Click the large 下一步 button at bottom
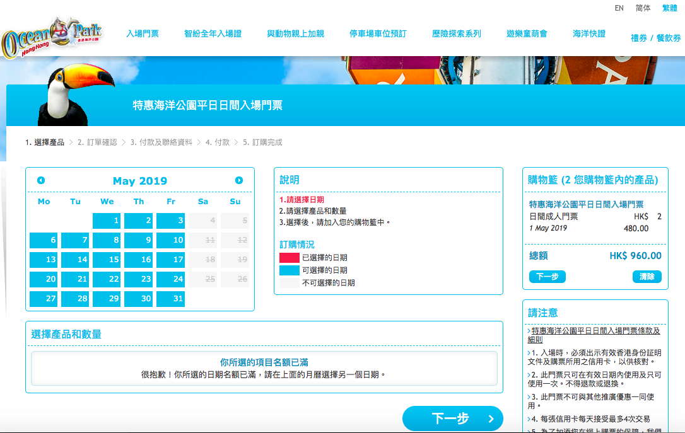This screenshot has width=685, height=433. coord(453,419)
